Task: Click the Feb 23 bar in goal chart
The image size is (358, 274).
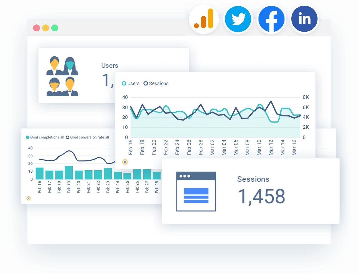Action: pos(108,174)
